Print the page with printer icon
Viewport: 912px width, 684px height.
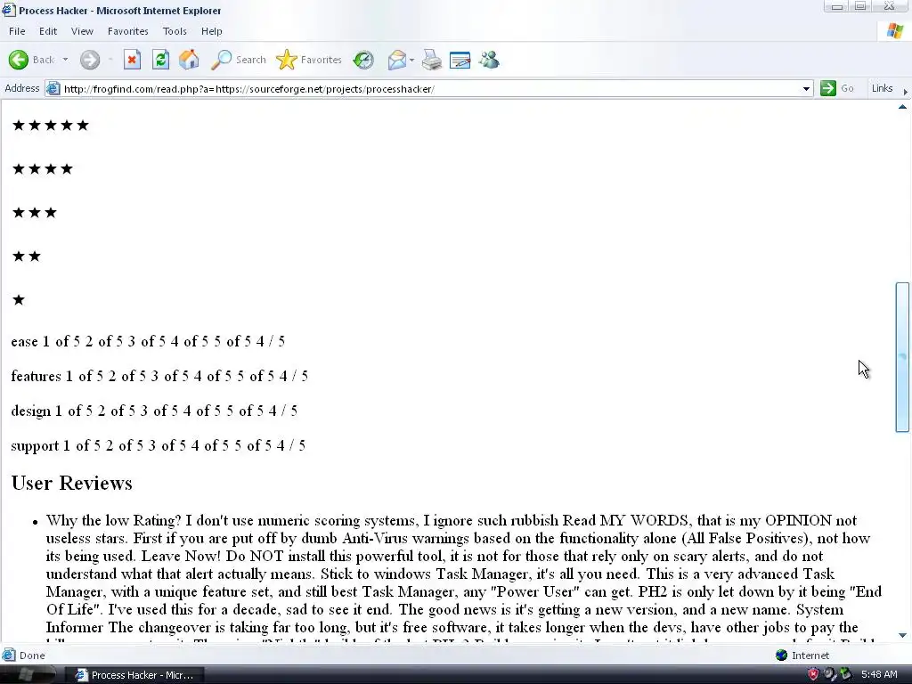[x=432, y=60]
